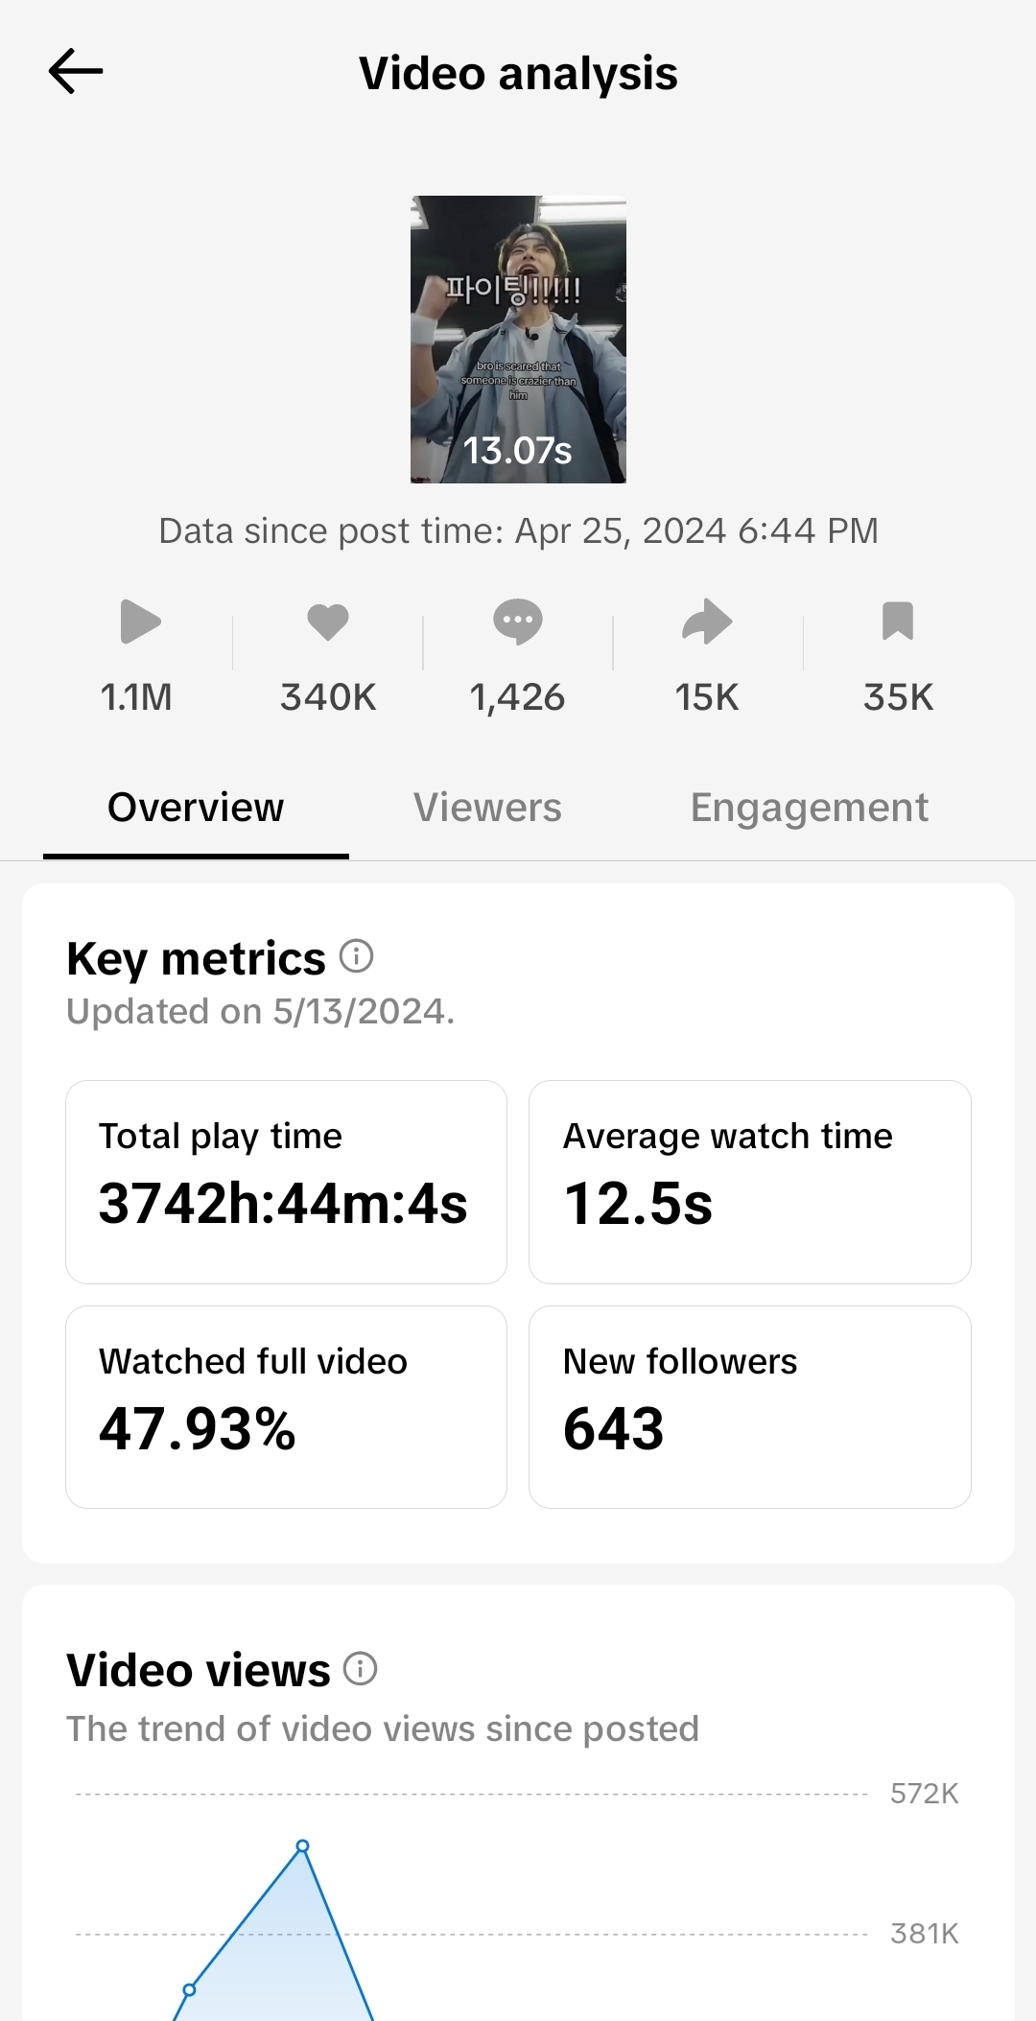The height and width of the screenshot is (2021, 1036).
Task: Open Key metrics info icon
Action: [357, 956]
